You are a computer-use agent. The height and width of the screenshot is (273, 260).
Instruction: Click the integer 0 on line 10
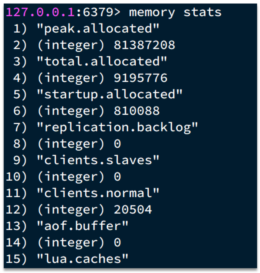[117, 177]
